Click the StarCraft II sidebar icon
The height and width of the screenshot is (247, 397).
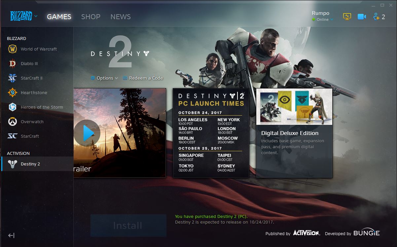[13, 78]
